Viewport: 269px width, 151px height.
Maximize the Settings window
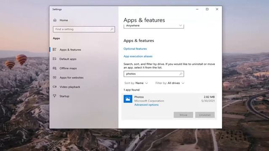207,9
